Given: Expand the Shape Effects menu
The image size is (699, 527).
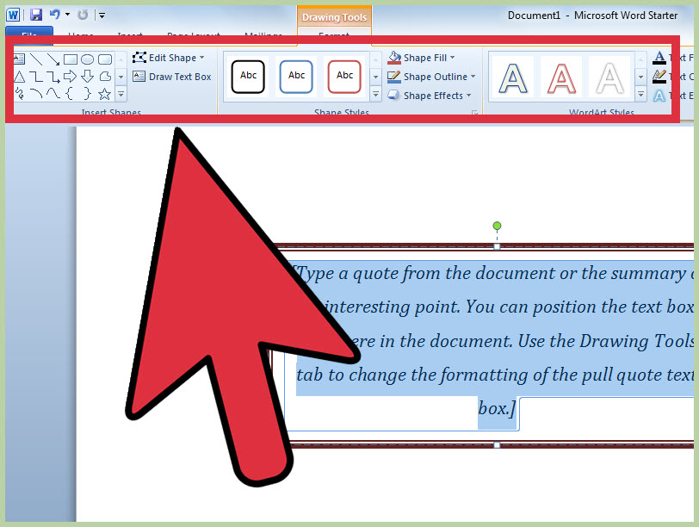Looking at the screenshot, I should (x=429, y=96).
